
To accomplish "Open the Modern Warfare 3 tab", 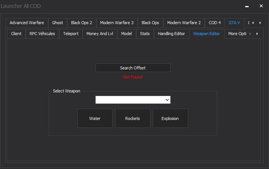I will [x=117, y=23].
